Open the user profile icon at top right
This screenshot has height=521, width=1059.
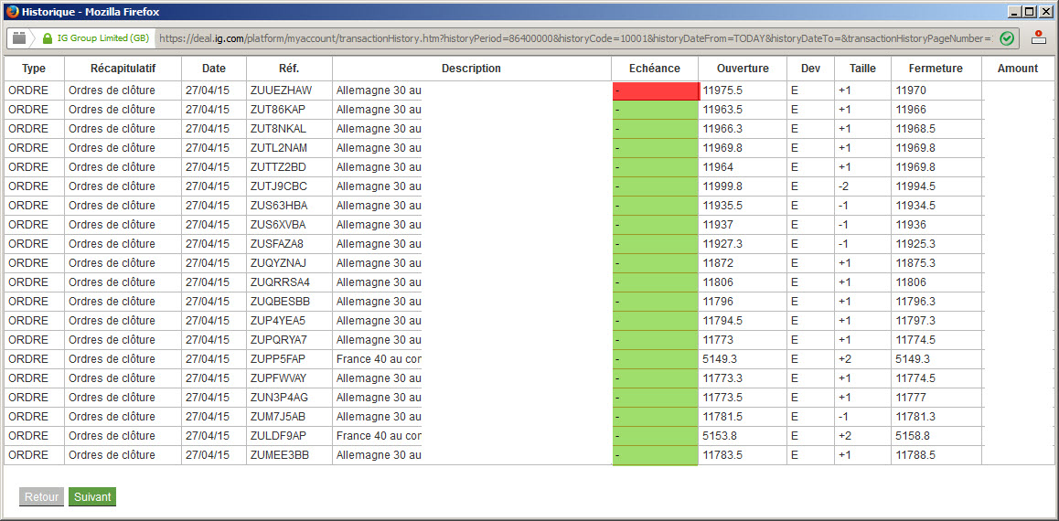click(x=1038, y=37)
